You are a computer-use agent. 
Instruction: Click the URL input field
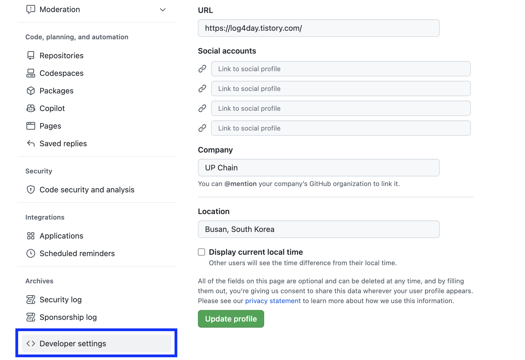[319, 28]
